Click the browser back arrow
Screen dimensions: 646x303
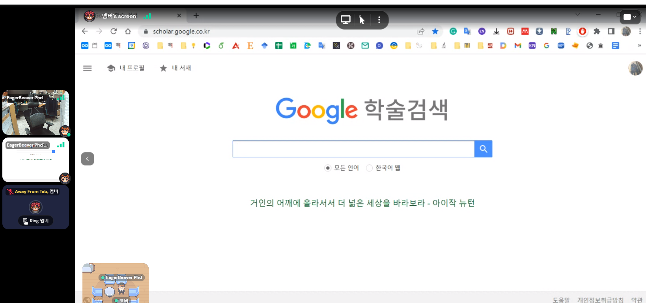pyautogui.click(x=85, y=31)
